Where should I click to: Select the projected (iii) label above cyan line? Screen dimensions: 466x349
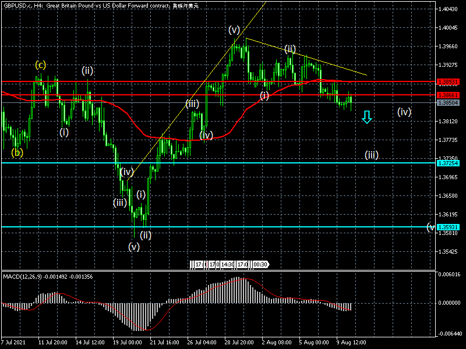(x=372, y=155)
